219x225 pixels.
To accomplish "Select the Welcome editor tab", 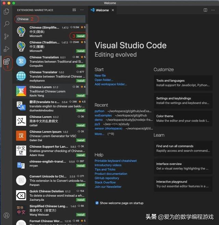I will (x=102, y=10).
